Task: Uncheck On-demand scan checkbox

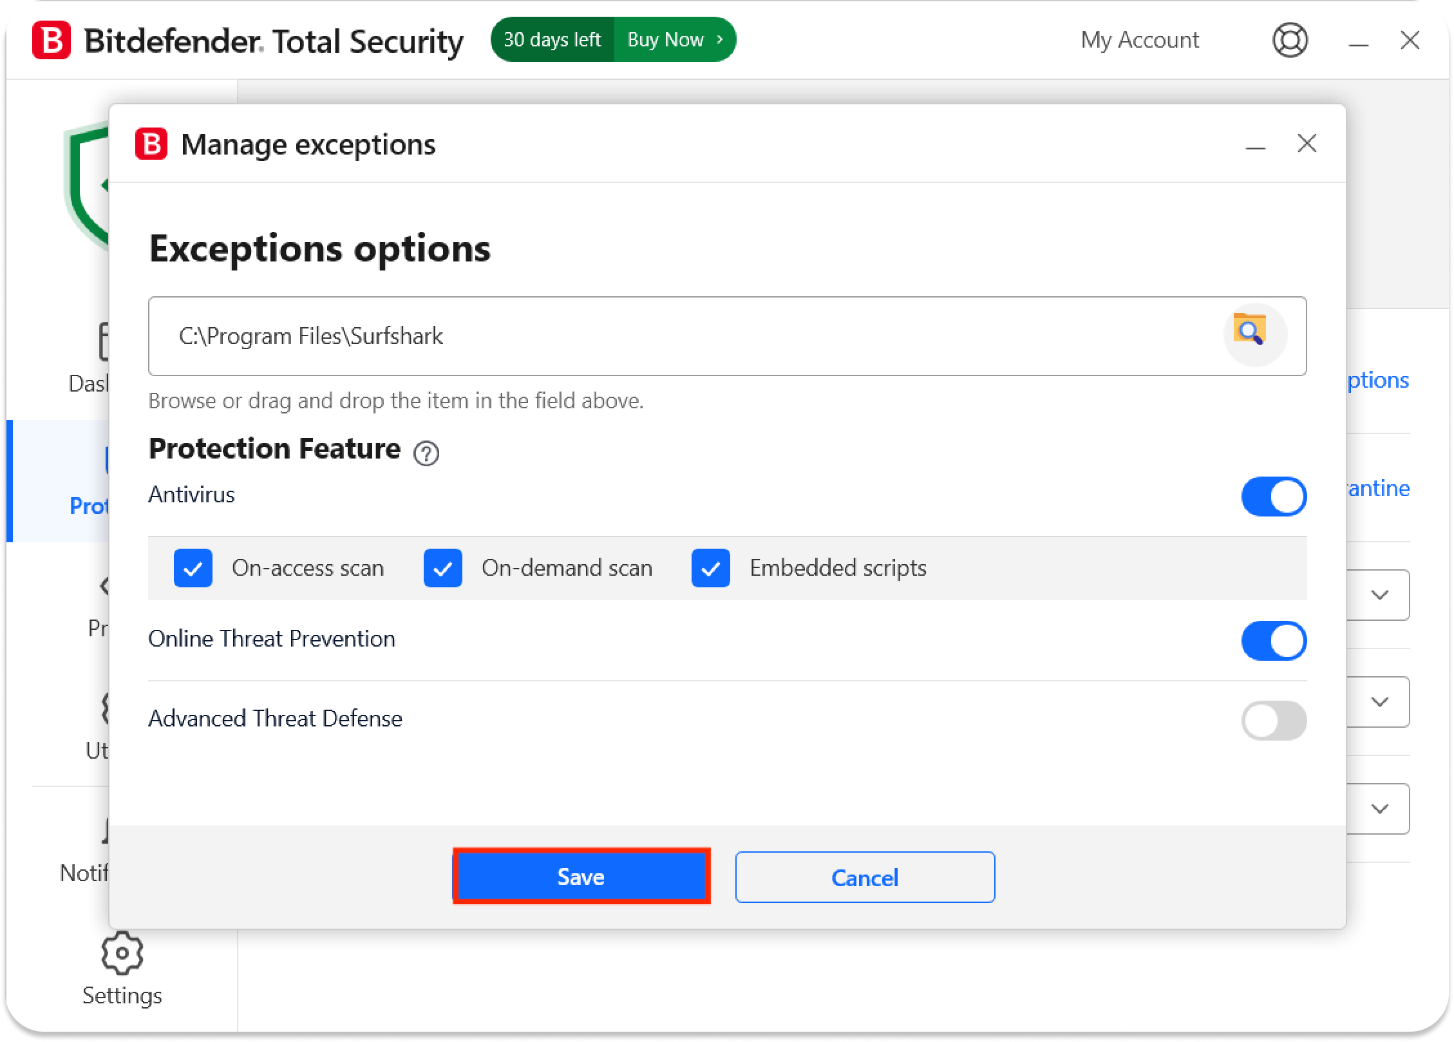Action: [x=443, y=568]
